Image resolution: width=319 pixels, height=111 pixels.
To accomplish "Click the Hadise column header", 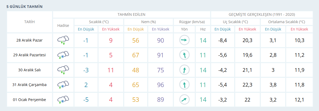I will tap(63, 26).
